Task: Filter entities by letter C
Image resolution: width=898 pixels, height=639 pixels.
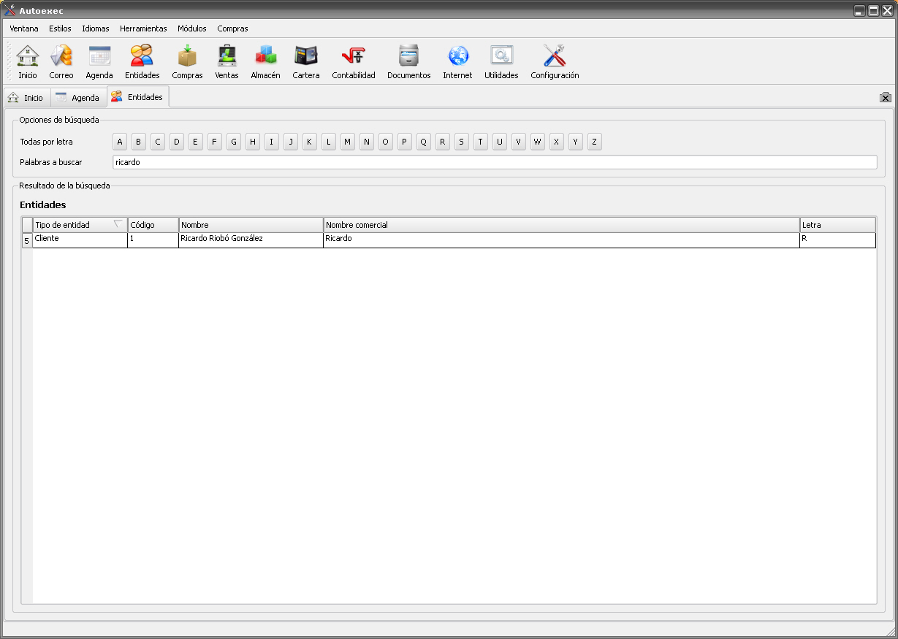Action: 158,142
